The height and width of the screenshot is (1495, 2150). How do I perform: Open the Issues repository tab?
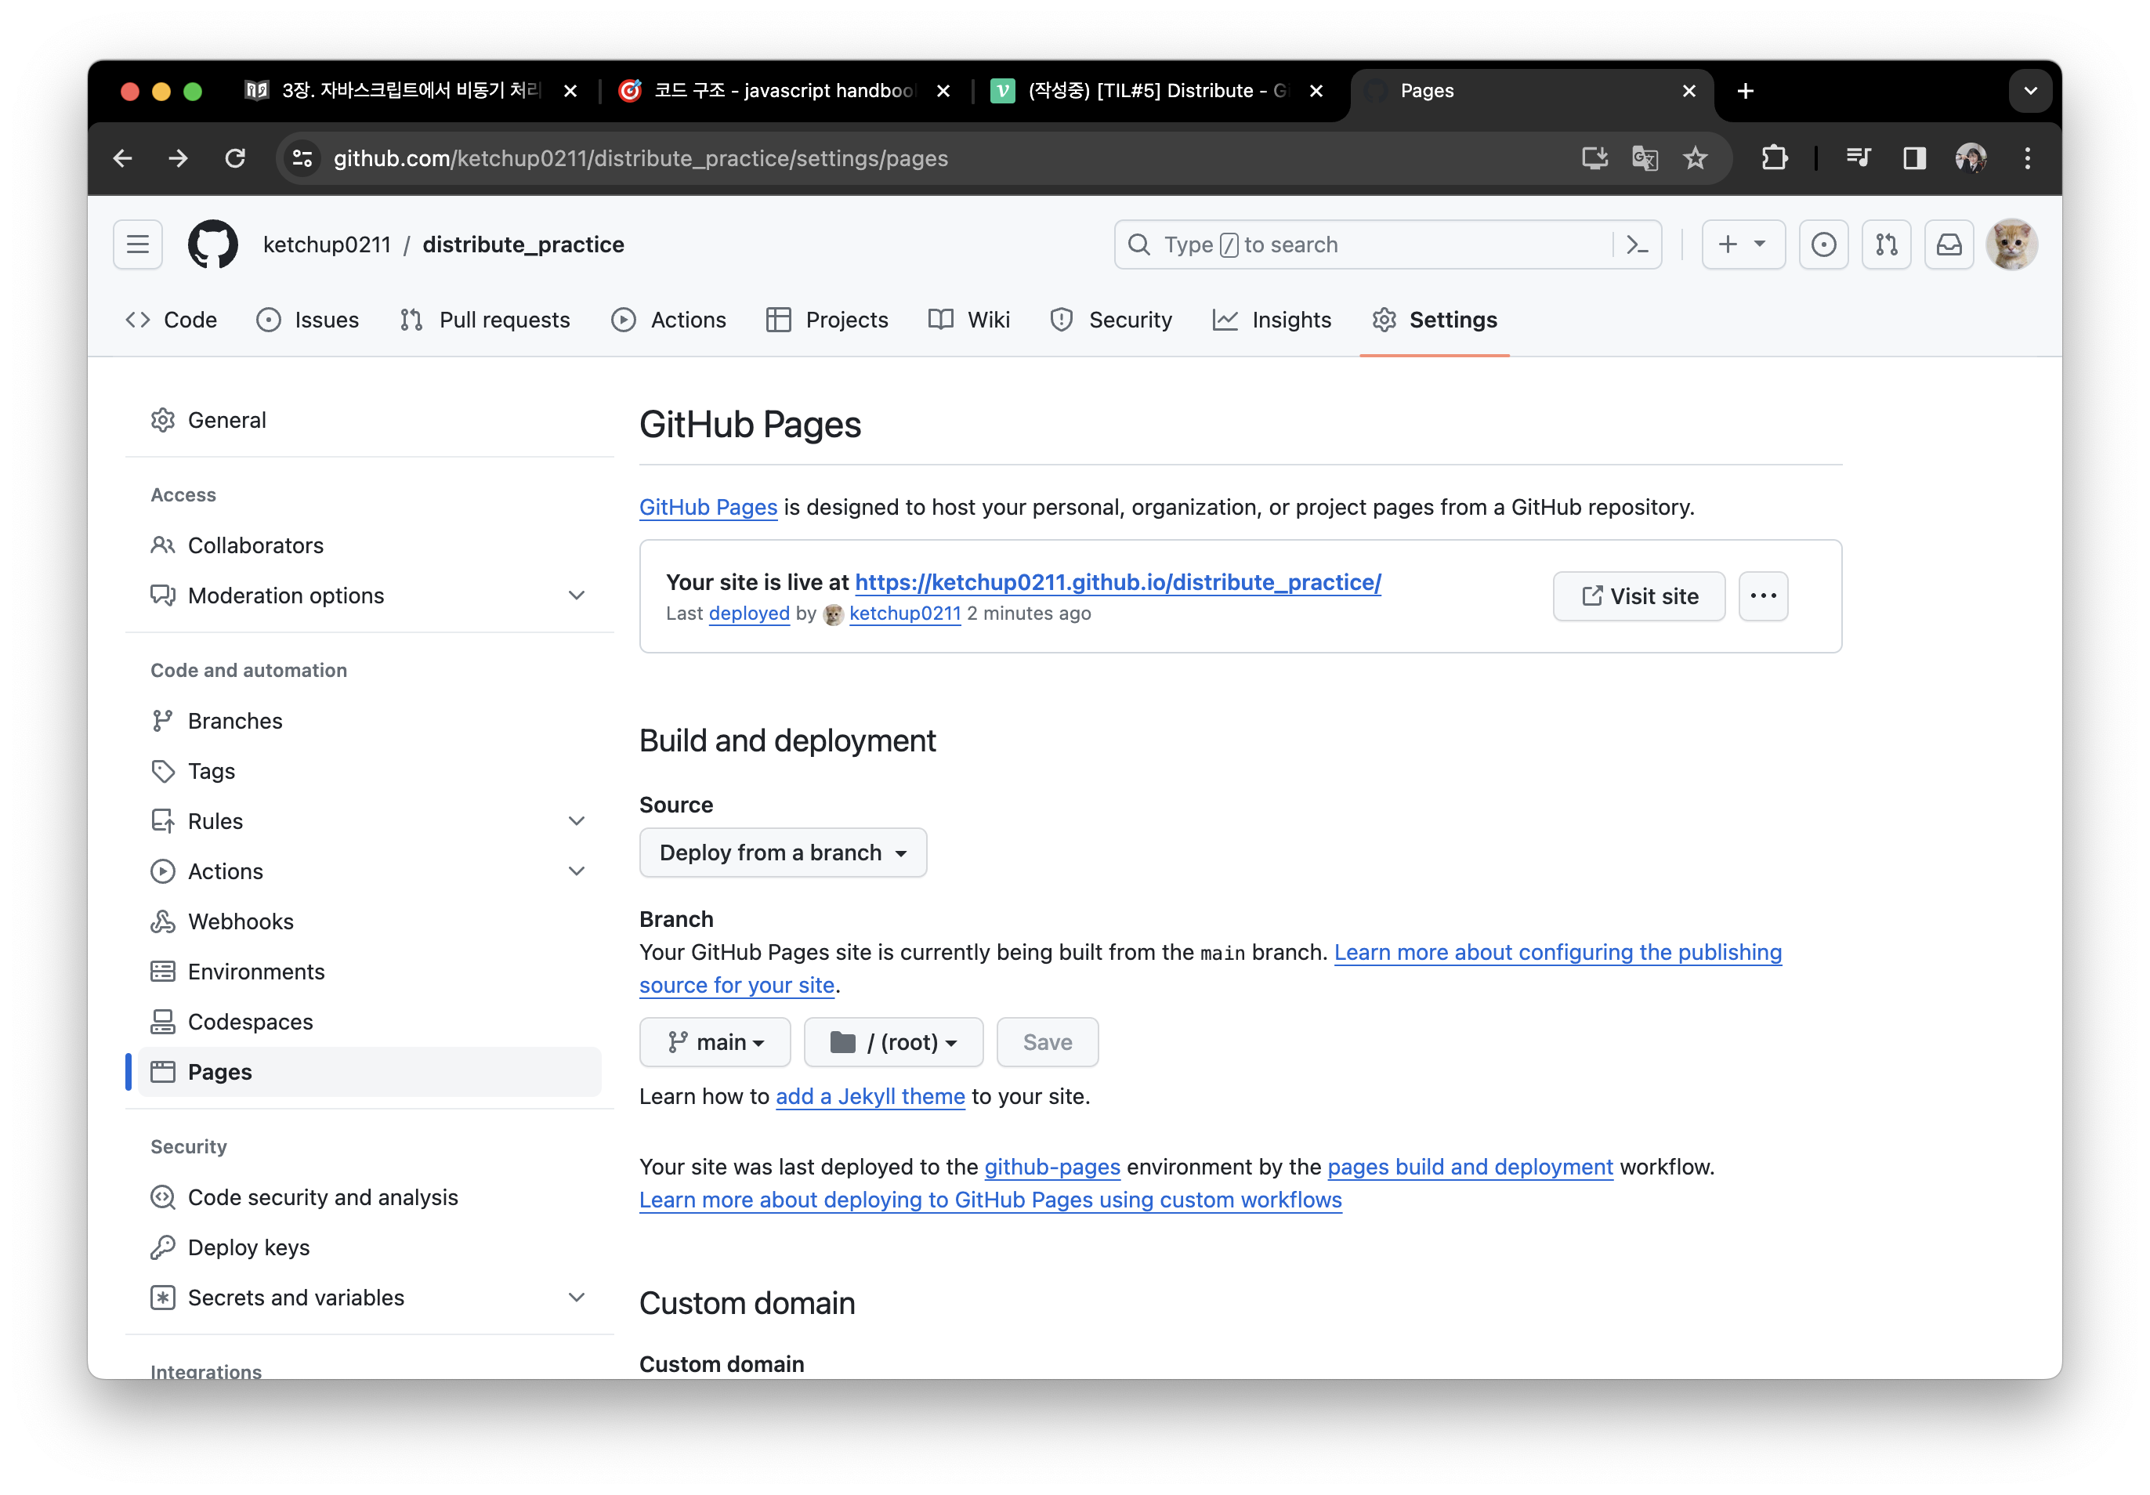coord(307,320)
